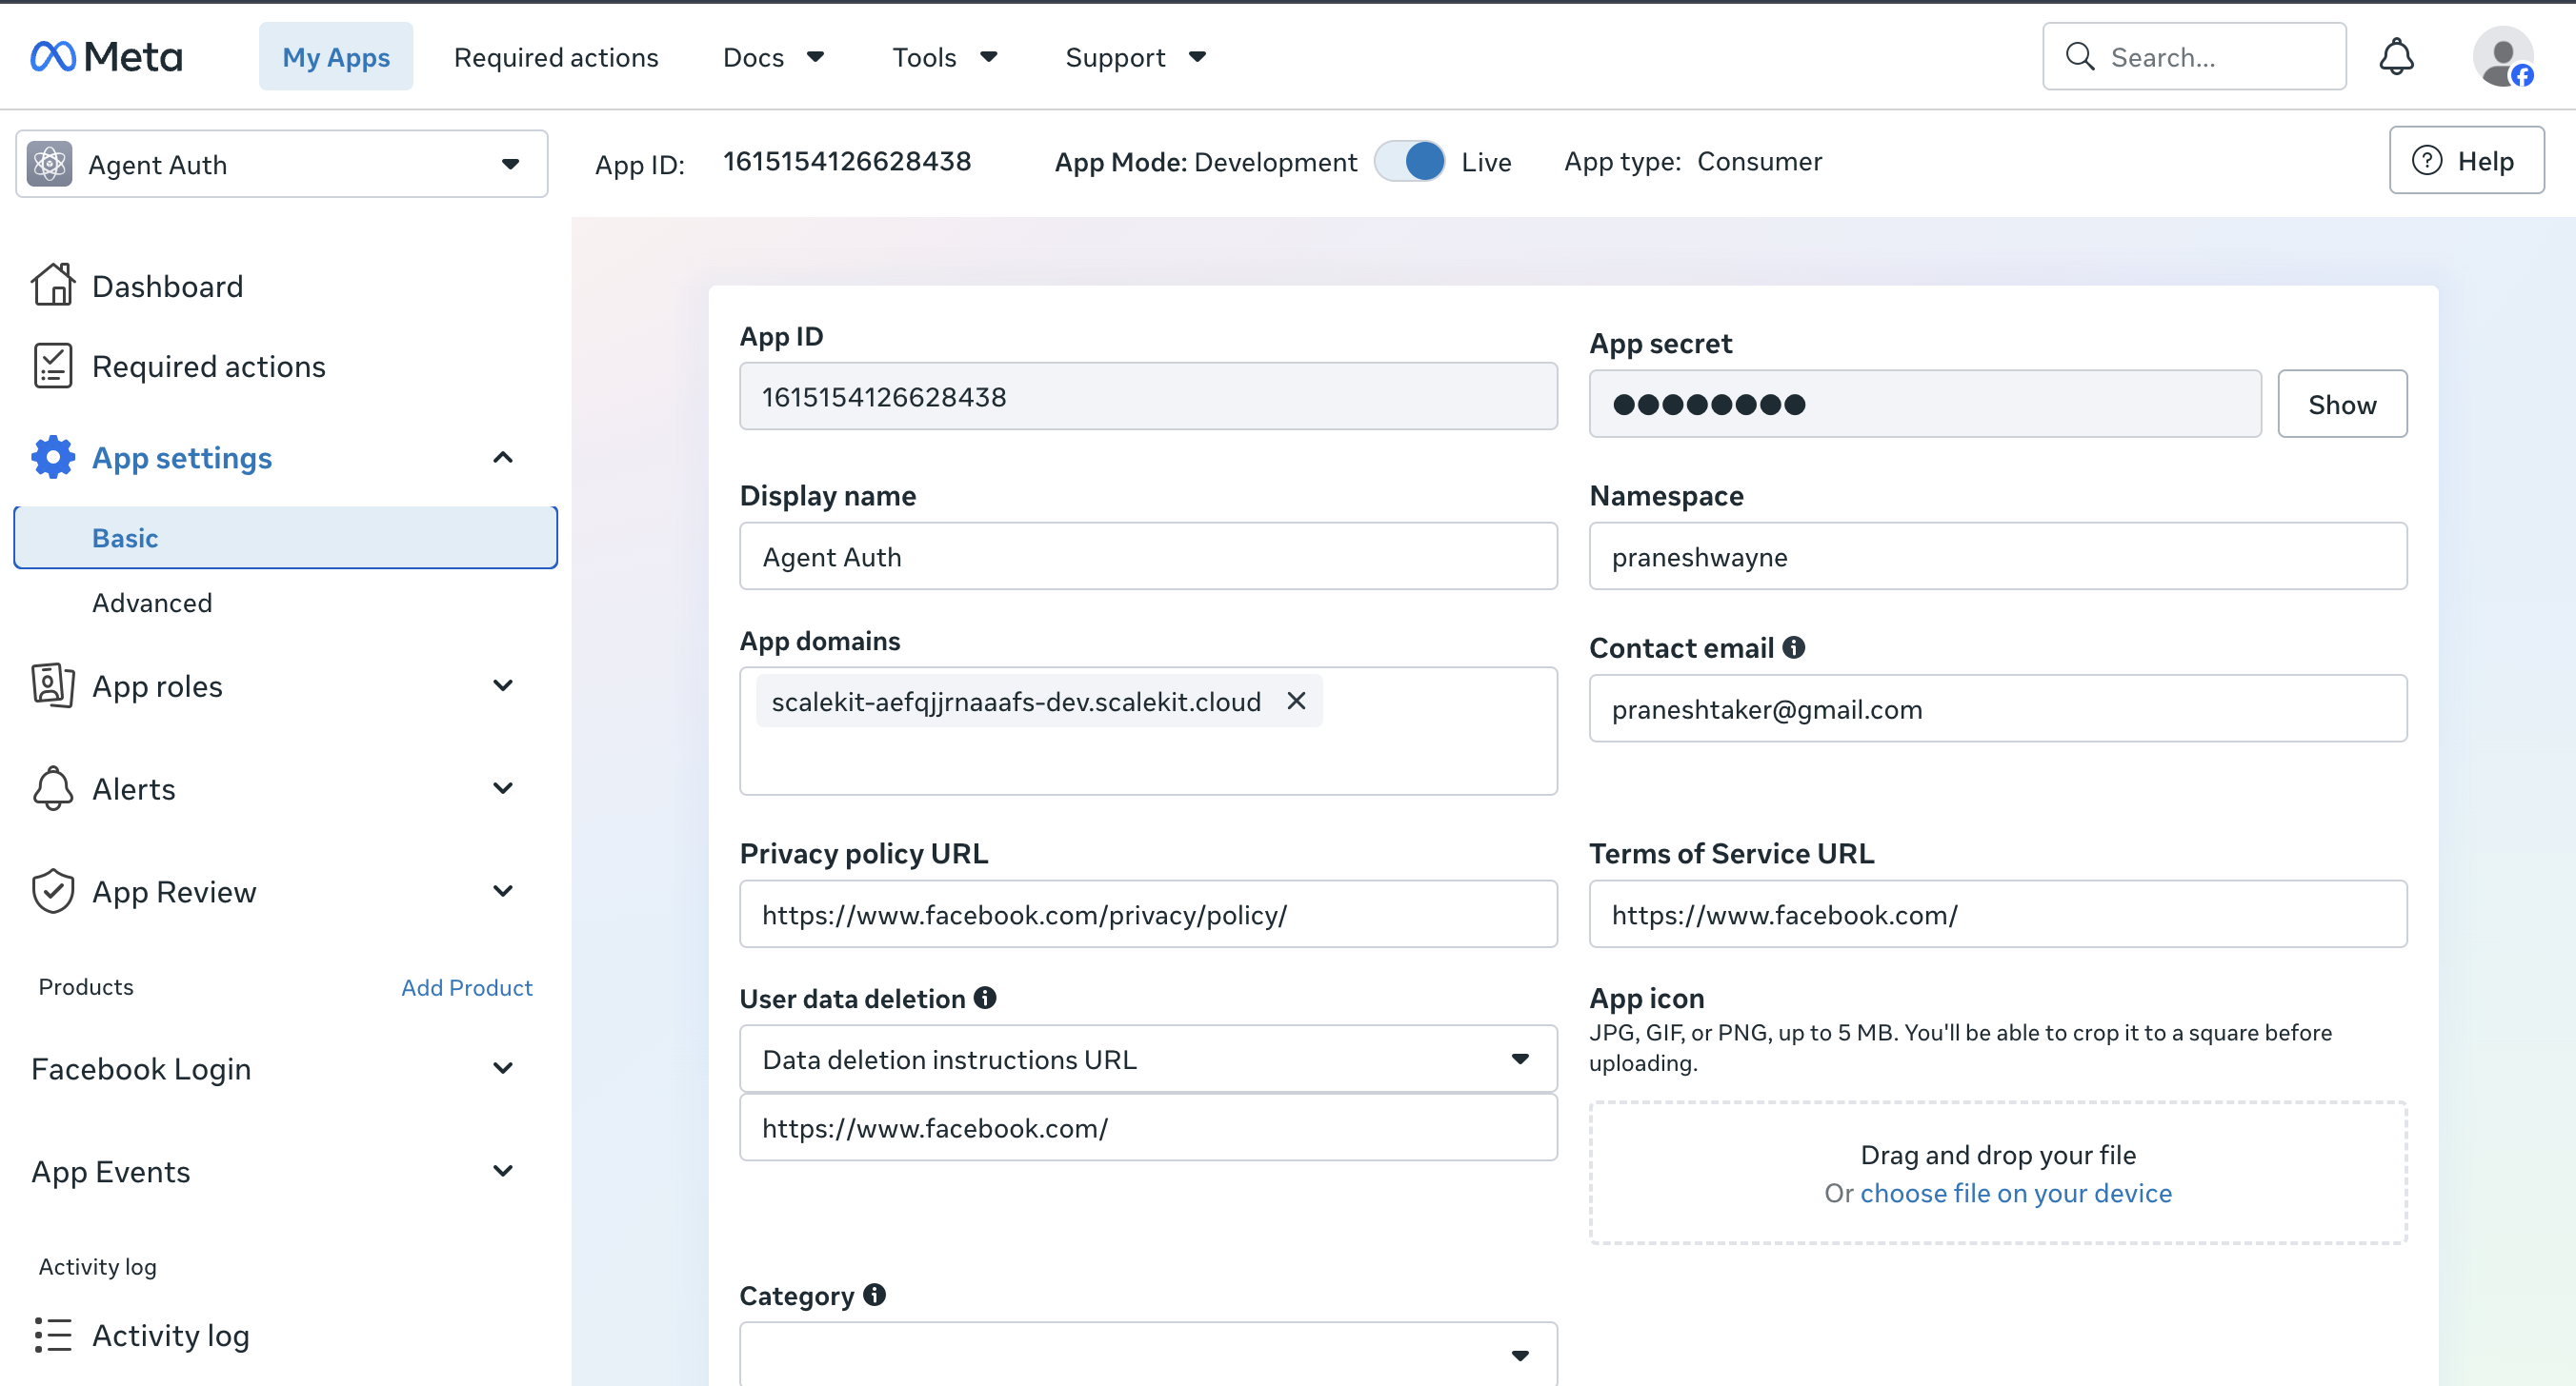Image resolution: width=2576 pixels, height=1386 pixels.
Task: Click the Dashboard house icon
Action: 53,286
